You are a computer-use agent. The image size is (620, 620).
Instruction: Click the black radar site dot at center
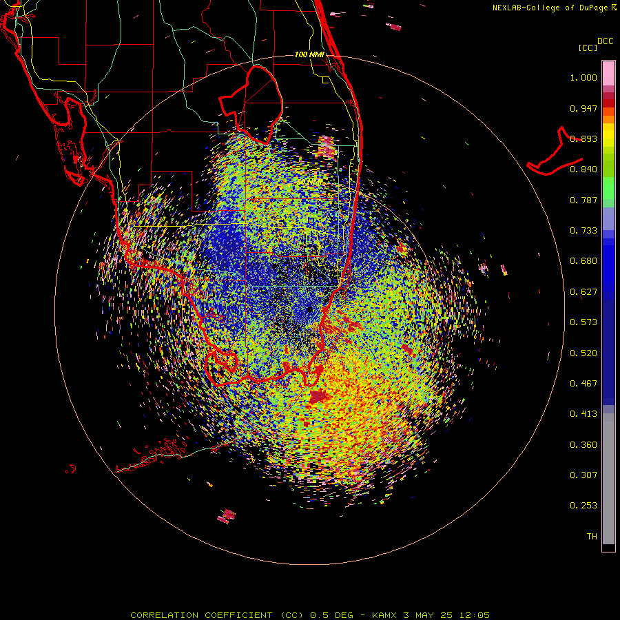click(x=310, y=309)
